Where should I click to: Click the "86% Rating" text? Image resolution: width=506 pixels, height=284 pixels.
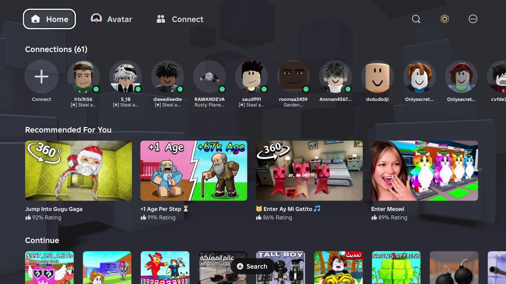coord(278,217)
